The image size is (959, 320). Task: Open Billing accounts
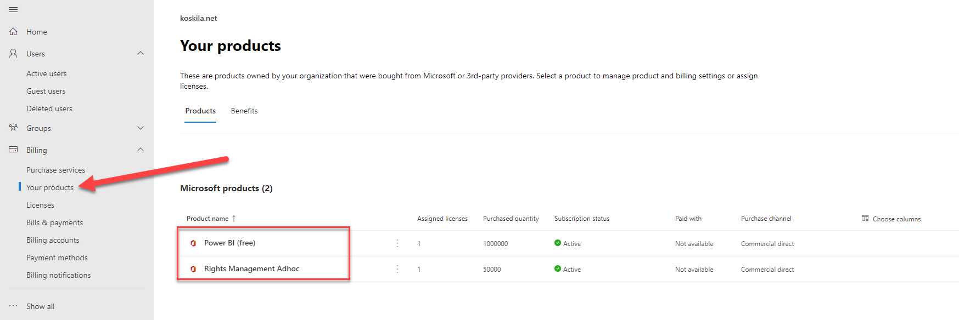click(x=53, y=240)
